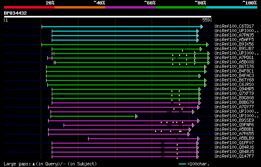The image size is (261, 167).
Task: Select the UniRef100_B6TY68 label
Action: 234,80
